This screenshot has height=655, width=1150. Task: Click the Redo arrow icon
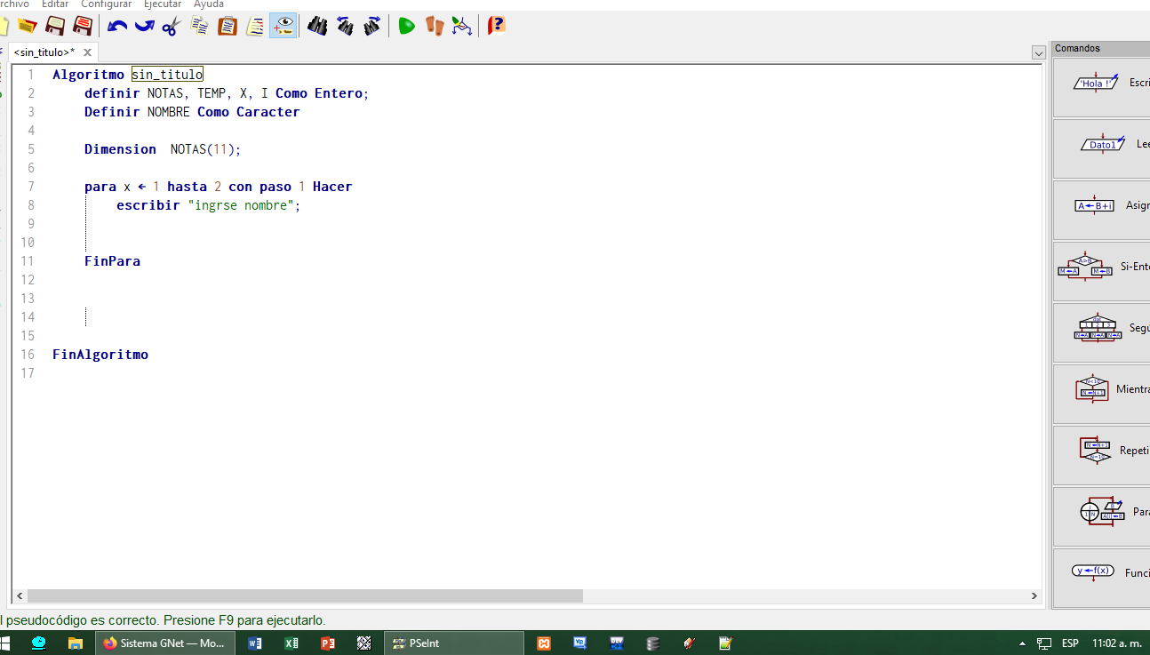pos(145,26)
